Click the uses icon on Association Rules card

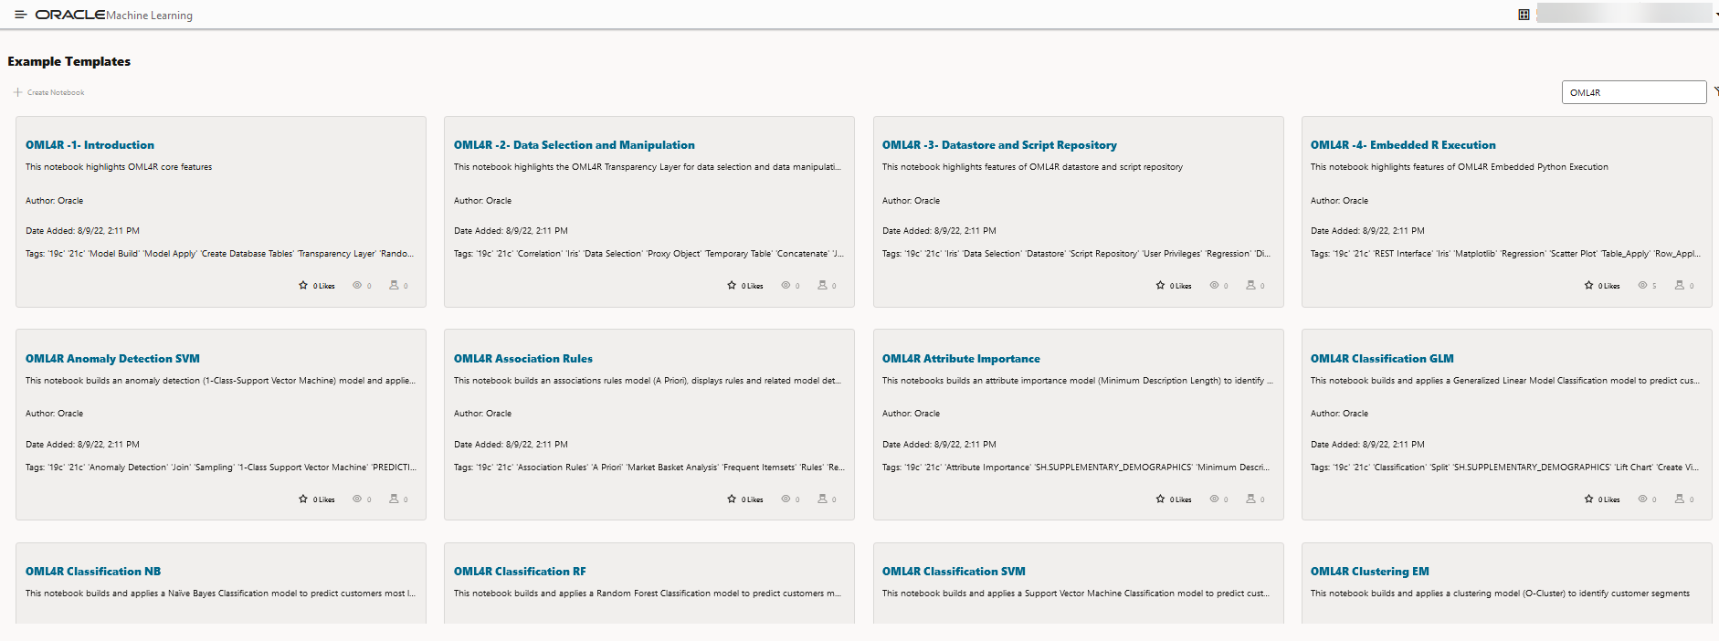(x=822, y=499)
